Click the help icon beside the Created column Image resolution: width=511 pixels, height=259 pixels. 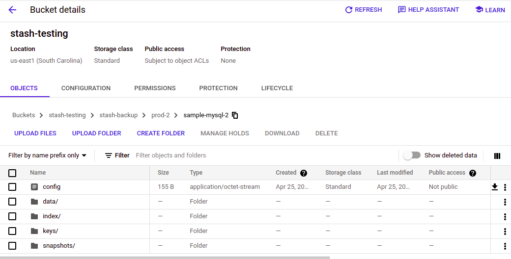pyautogui.click(x=304, y=173)
